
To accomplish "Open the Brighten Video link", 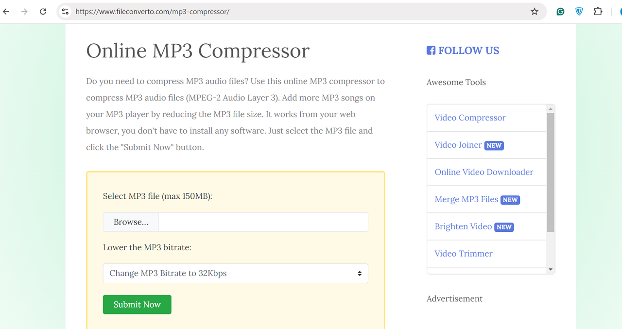I will coord(463,226).
